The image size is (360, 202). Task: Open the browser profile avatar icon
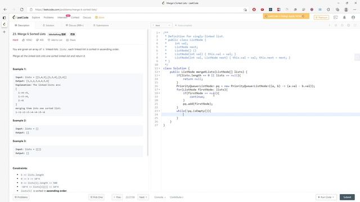(x=346, y=10)
